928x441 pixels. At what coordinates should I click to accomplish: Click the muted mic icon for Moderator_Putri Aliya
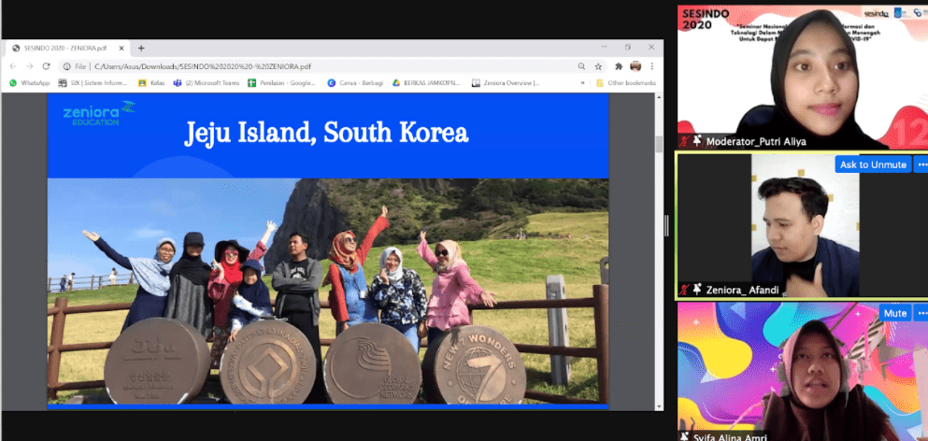click(684, 141)
